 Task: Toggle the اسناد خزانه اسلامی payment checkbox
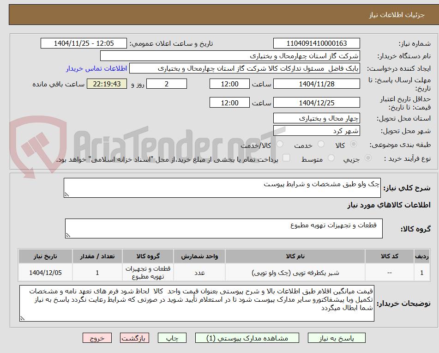[x=286, y=158]
